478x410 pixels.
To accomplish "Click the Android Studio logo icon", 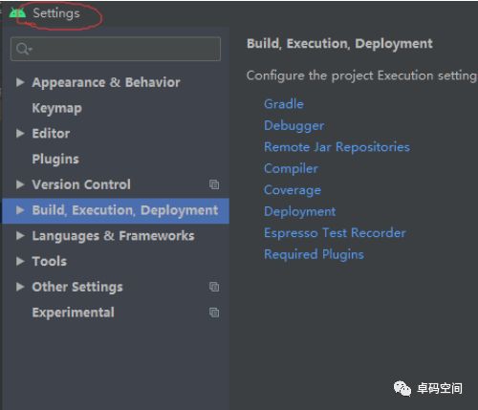I will tap(17, 12).
